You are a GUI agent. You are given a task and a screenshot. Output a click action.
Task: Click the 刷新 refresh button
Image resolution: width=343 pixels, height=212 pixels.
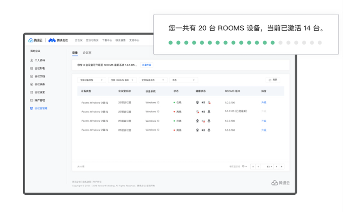273,80
